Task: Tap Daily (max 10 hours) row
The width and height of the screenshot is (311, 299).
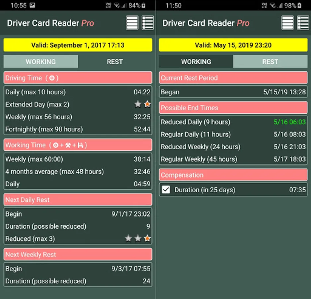Action: click(78, 92)
